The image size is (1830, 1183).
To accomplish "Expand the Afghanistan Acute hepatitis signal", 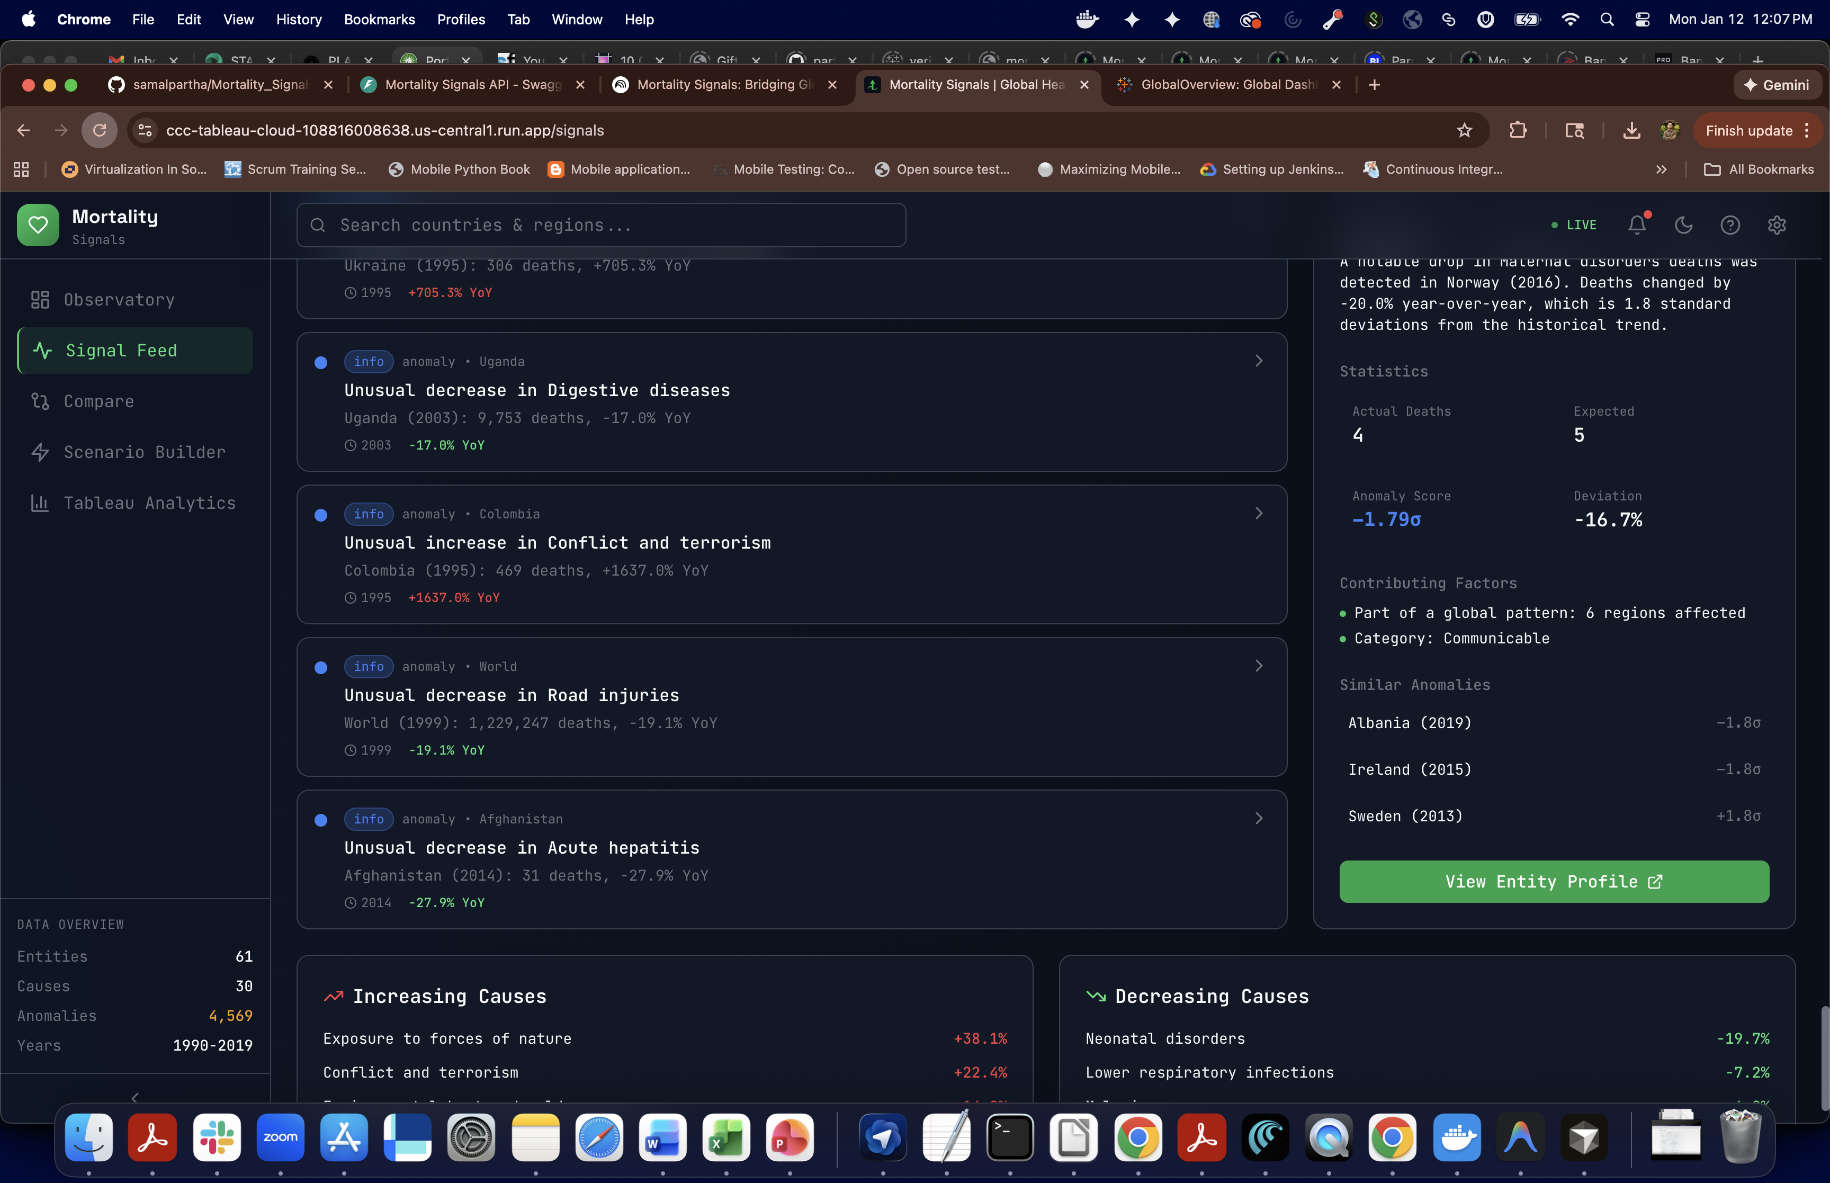I will click(x=1258, y=818).
